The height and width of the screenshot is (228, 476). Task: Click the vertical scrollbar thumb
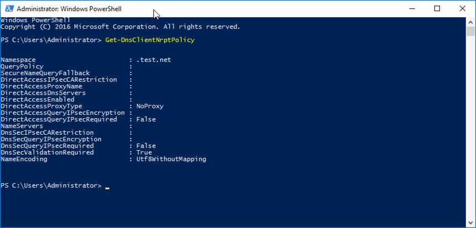tap(470, 31)
